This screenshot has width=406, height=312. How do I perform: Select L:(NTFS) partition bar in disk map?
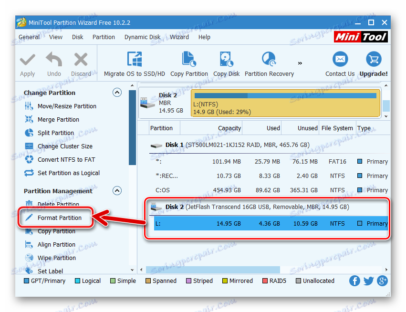pyautogui.click(x=286, y=103)
